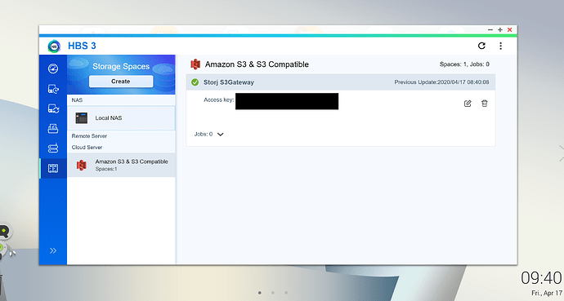Click the green status check icon
The height and width of the screenshot is (301, 564).
point(195,82)
